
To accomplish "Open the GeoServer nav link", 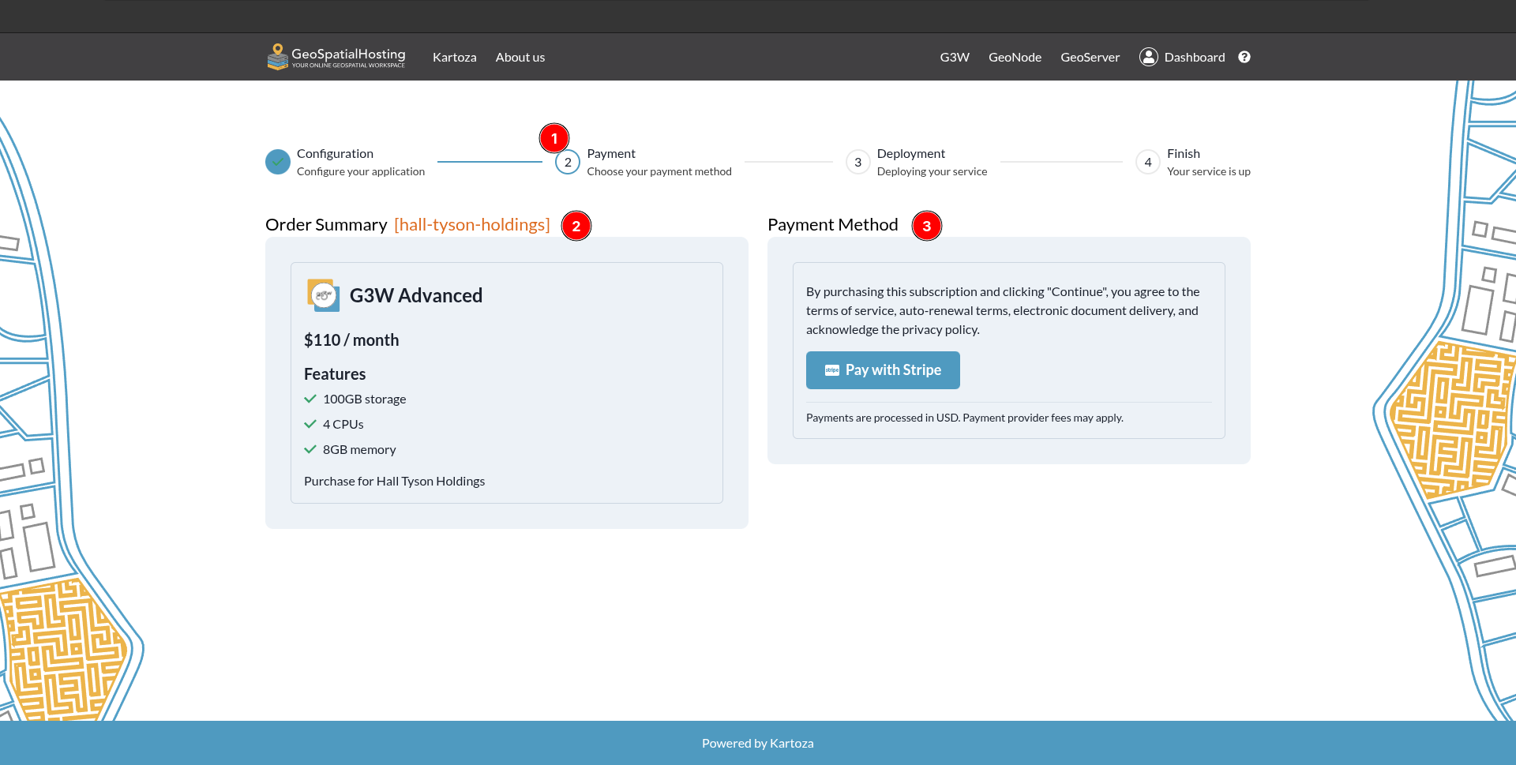I will coord(1090,57).
